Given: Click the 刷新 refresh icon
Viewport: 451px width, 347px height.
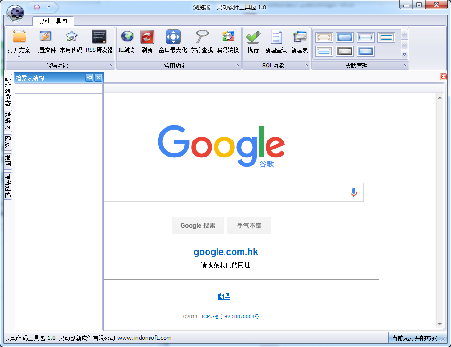Looking at the screenshot, I should (147, 37).
